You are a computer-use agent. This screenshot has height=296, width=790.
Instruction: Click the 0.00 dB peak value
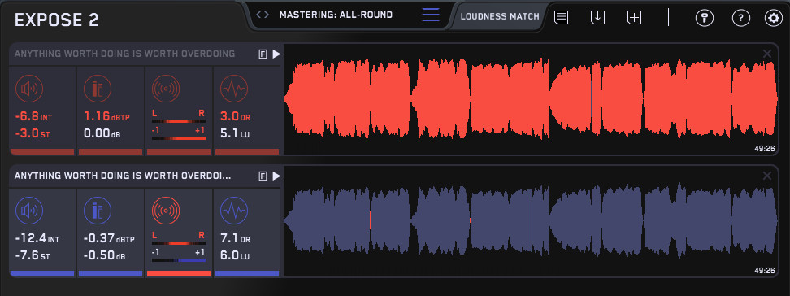tap(103, 133)
